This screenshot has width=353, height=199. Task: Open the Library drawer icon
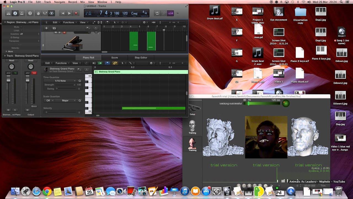point(9,13)
